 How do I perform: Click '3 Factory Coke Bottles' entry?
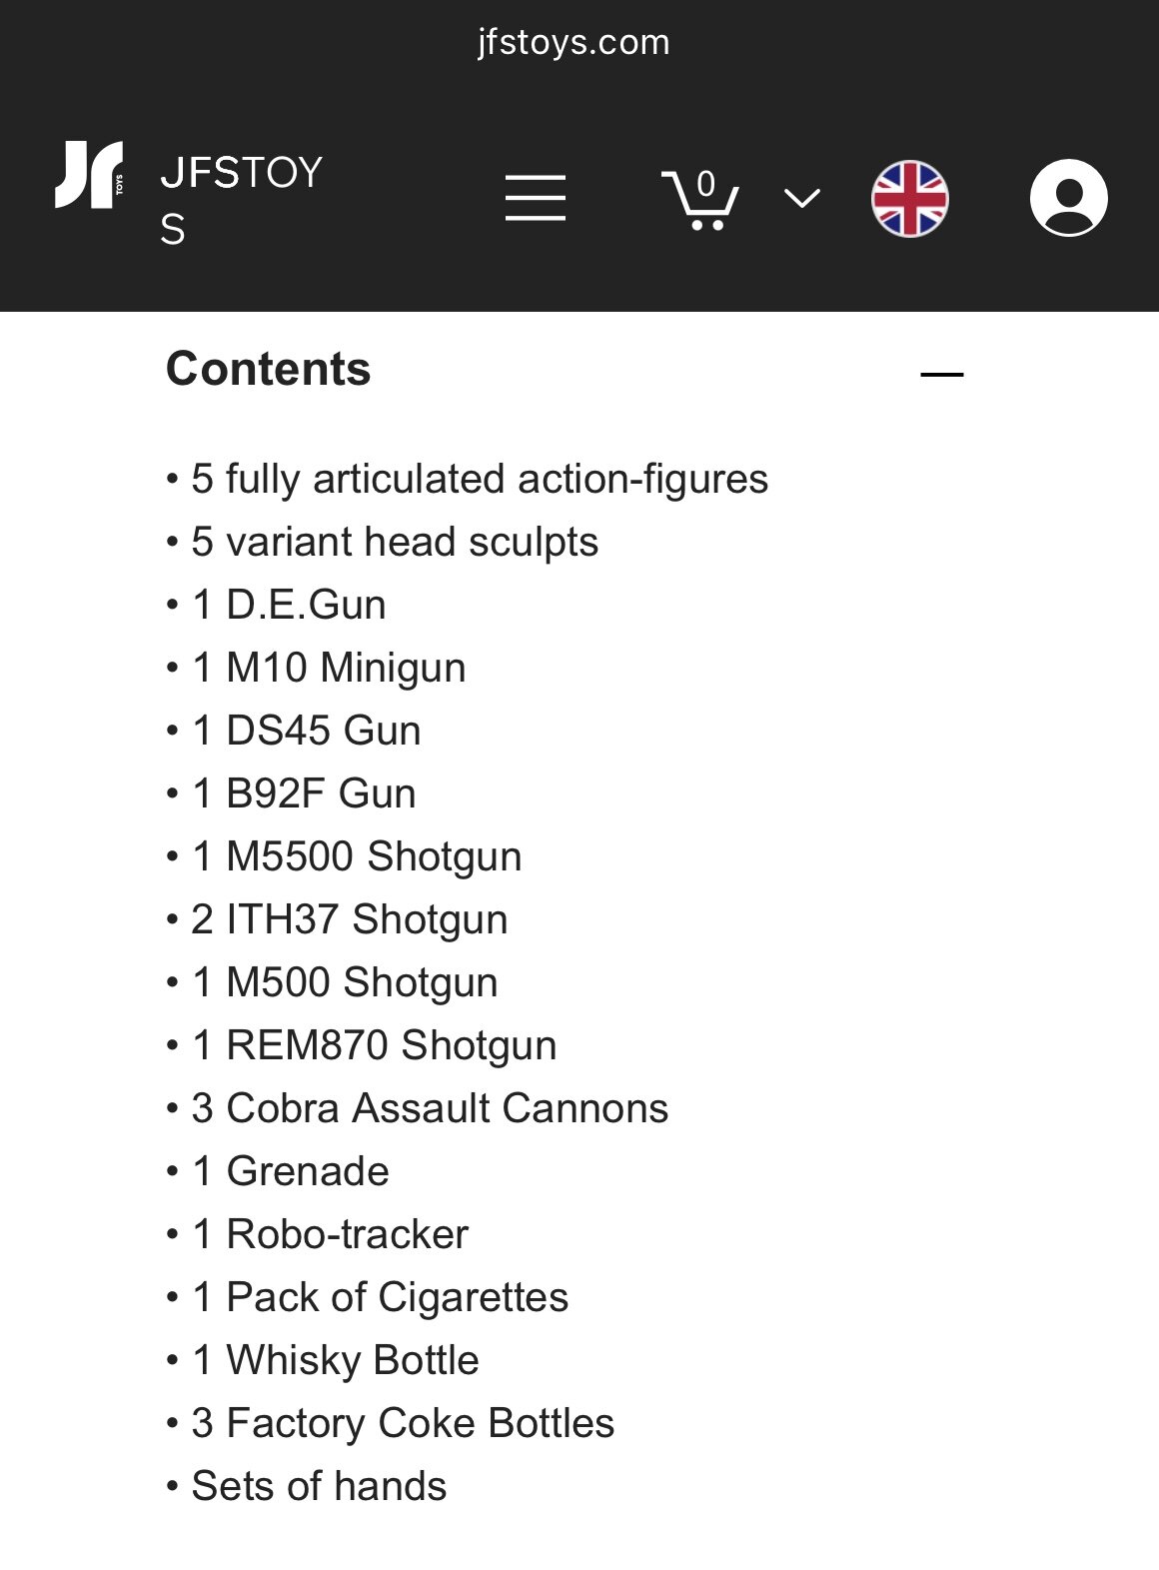point(391,1423)
